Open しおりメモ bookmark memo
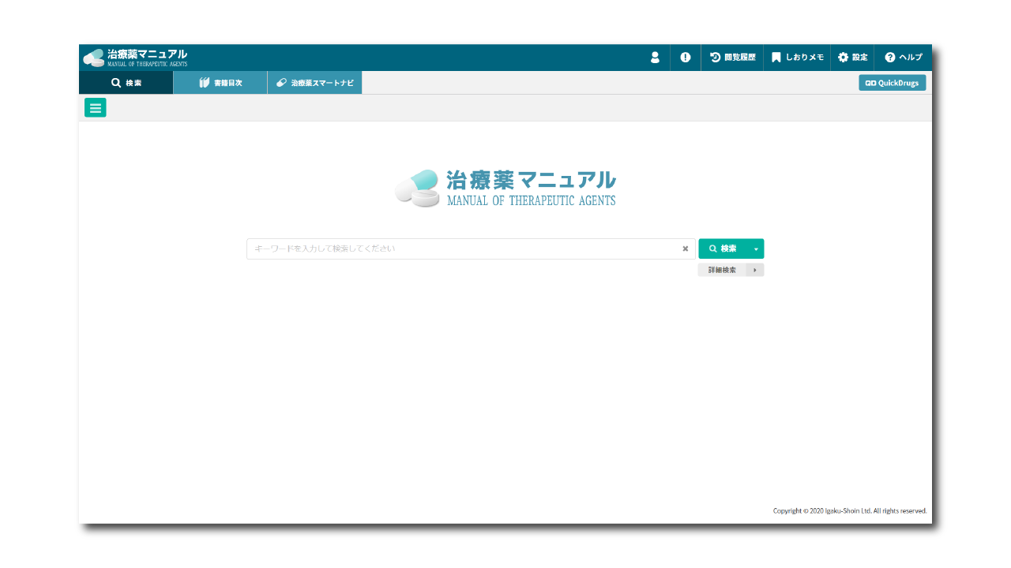1011x568 pixels. click(797, 58)
